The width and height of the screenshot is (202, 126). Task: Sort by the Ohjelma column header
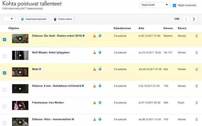tap(14, 28)
